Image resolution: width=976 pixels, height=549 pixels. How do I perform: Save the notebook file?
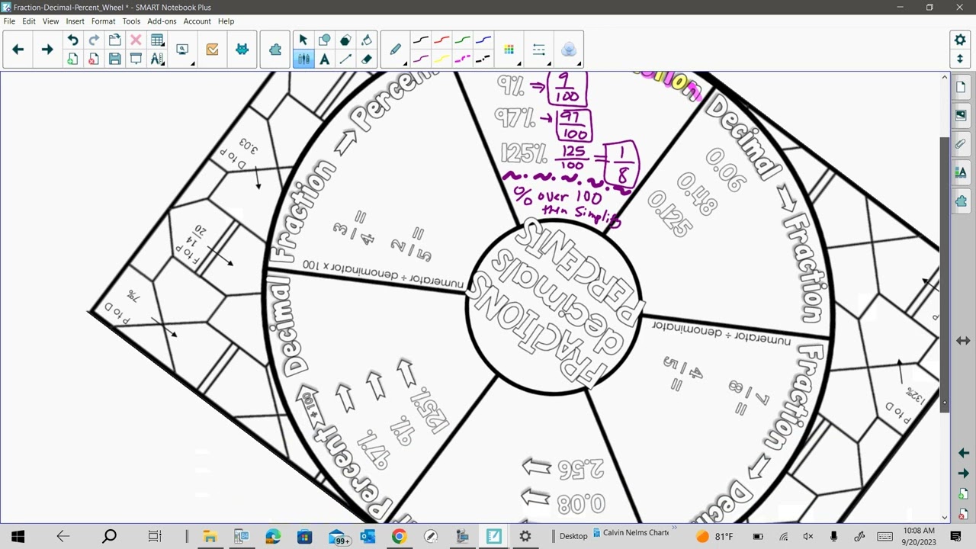(115, 59)
